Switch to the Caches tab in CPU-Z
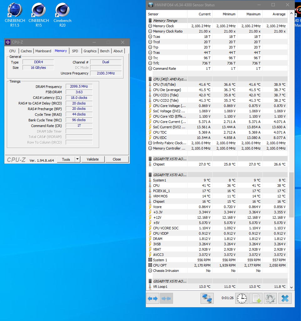This screenshot has height=321, width=301. [x=26, y=51]
